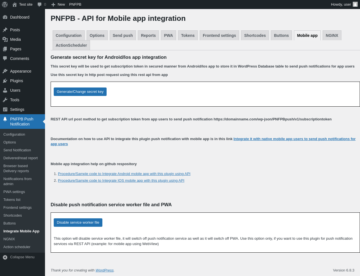
Task: Open Posts via the pushpin icon
Action: (5, 30)
